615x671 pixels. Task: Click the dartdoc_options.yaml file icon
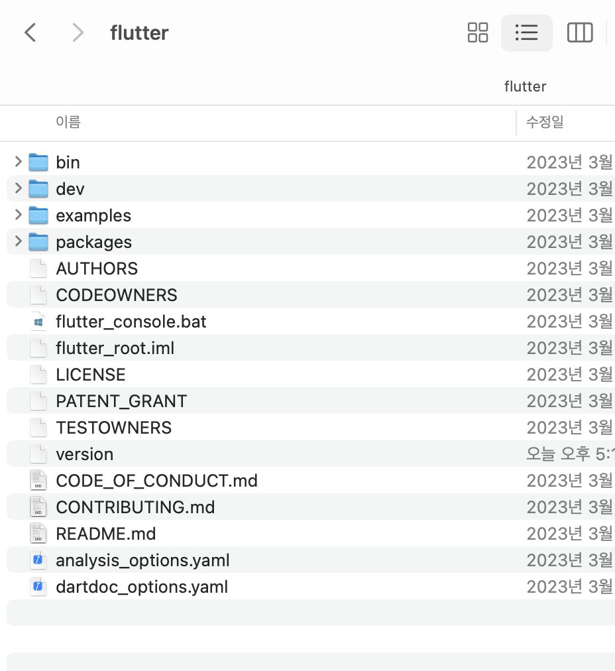[x=38, y=587]
